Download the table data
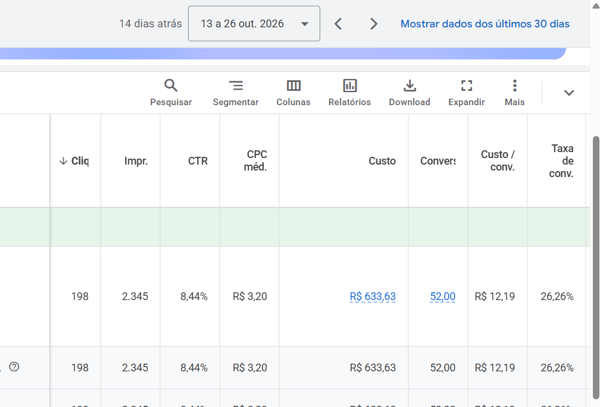Image resolution: width=600 pixels, height=407 pixels. point(410,93)
